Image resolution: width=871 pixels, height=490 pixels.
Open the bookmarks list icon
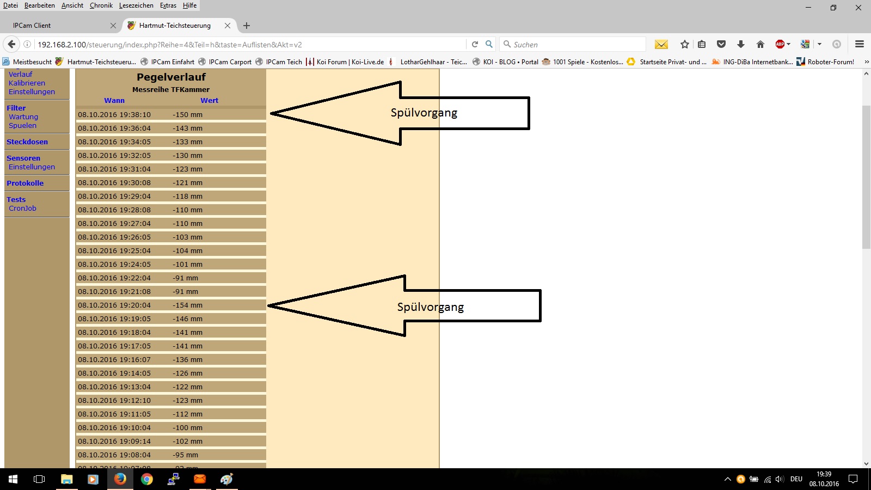pyautogui.click(x=702, y=44)
